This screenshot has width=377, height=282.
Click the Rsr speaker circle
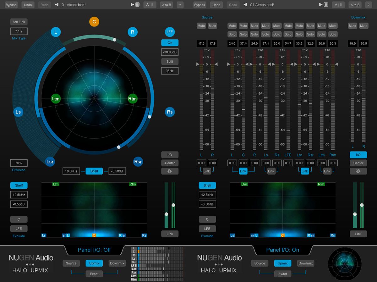[x=138, y=162]
